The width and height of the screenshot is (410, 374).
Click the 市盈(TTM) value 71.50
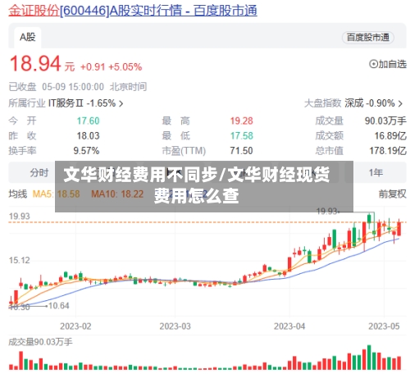241,151
